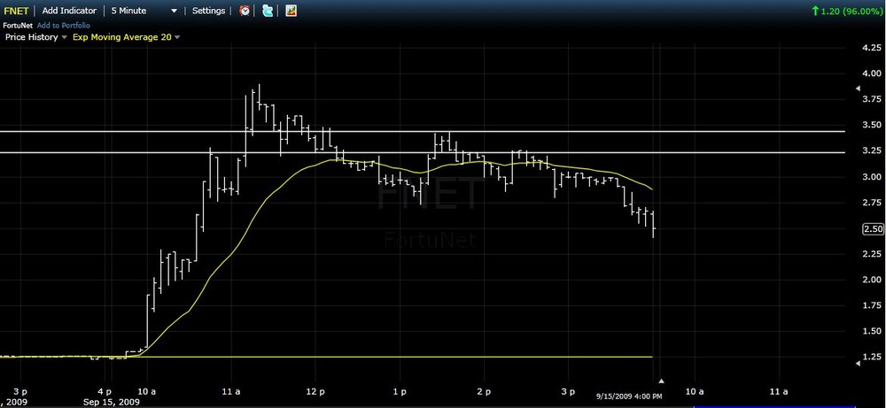Screen dimensions: 886x408
Task: Click the 4.25 price axis label
Action: 873,48
